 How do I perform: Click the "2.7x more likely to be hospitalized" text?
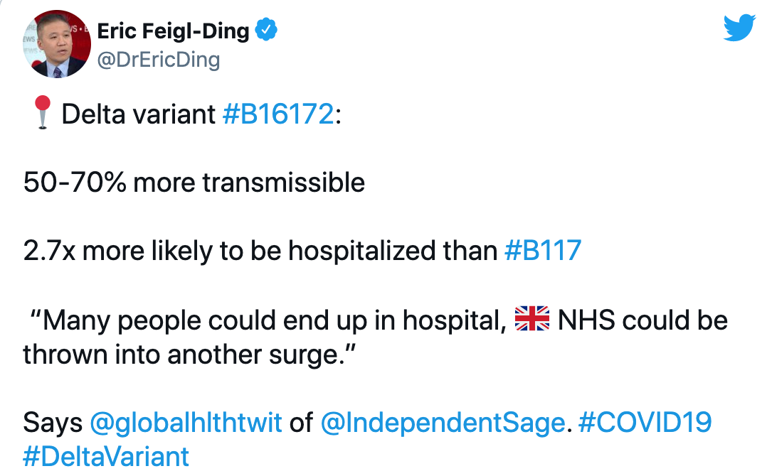click(229, 251)
